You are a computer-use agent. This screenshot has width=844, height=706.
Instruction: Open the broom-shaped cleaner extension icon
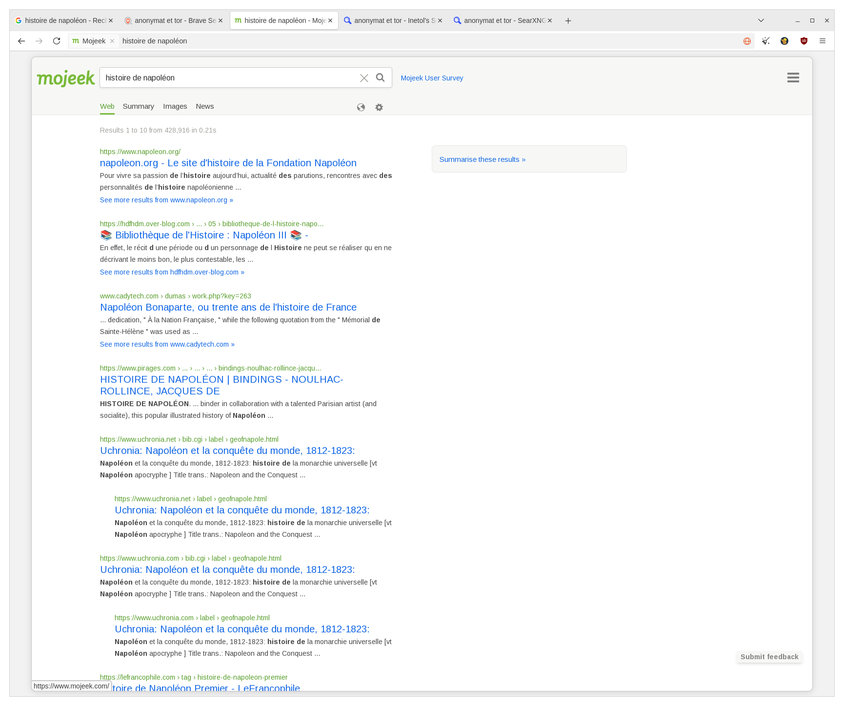click(766, 41)
